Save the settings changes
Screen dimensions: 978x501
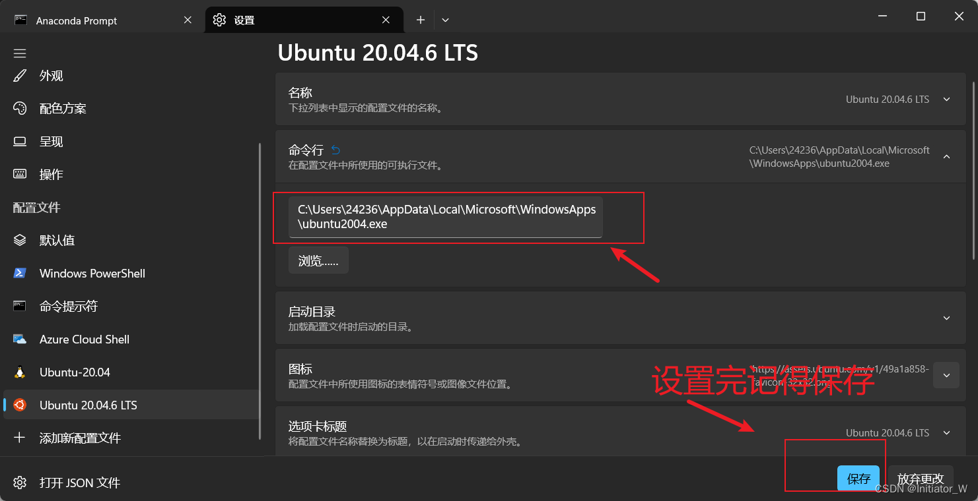point(858,479)
